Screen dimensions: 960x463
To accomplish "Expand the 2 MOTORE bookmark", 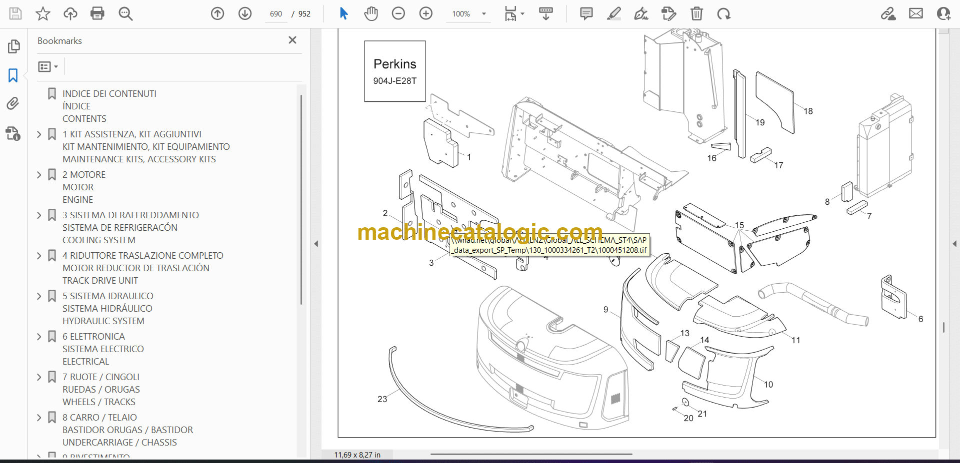I will pos(39,175).
